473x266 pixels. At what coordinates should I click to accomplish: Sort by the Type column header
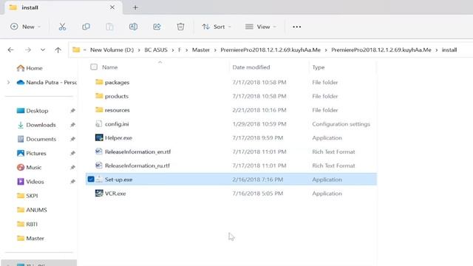click(x=319, y=67)
